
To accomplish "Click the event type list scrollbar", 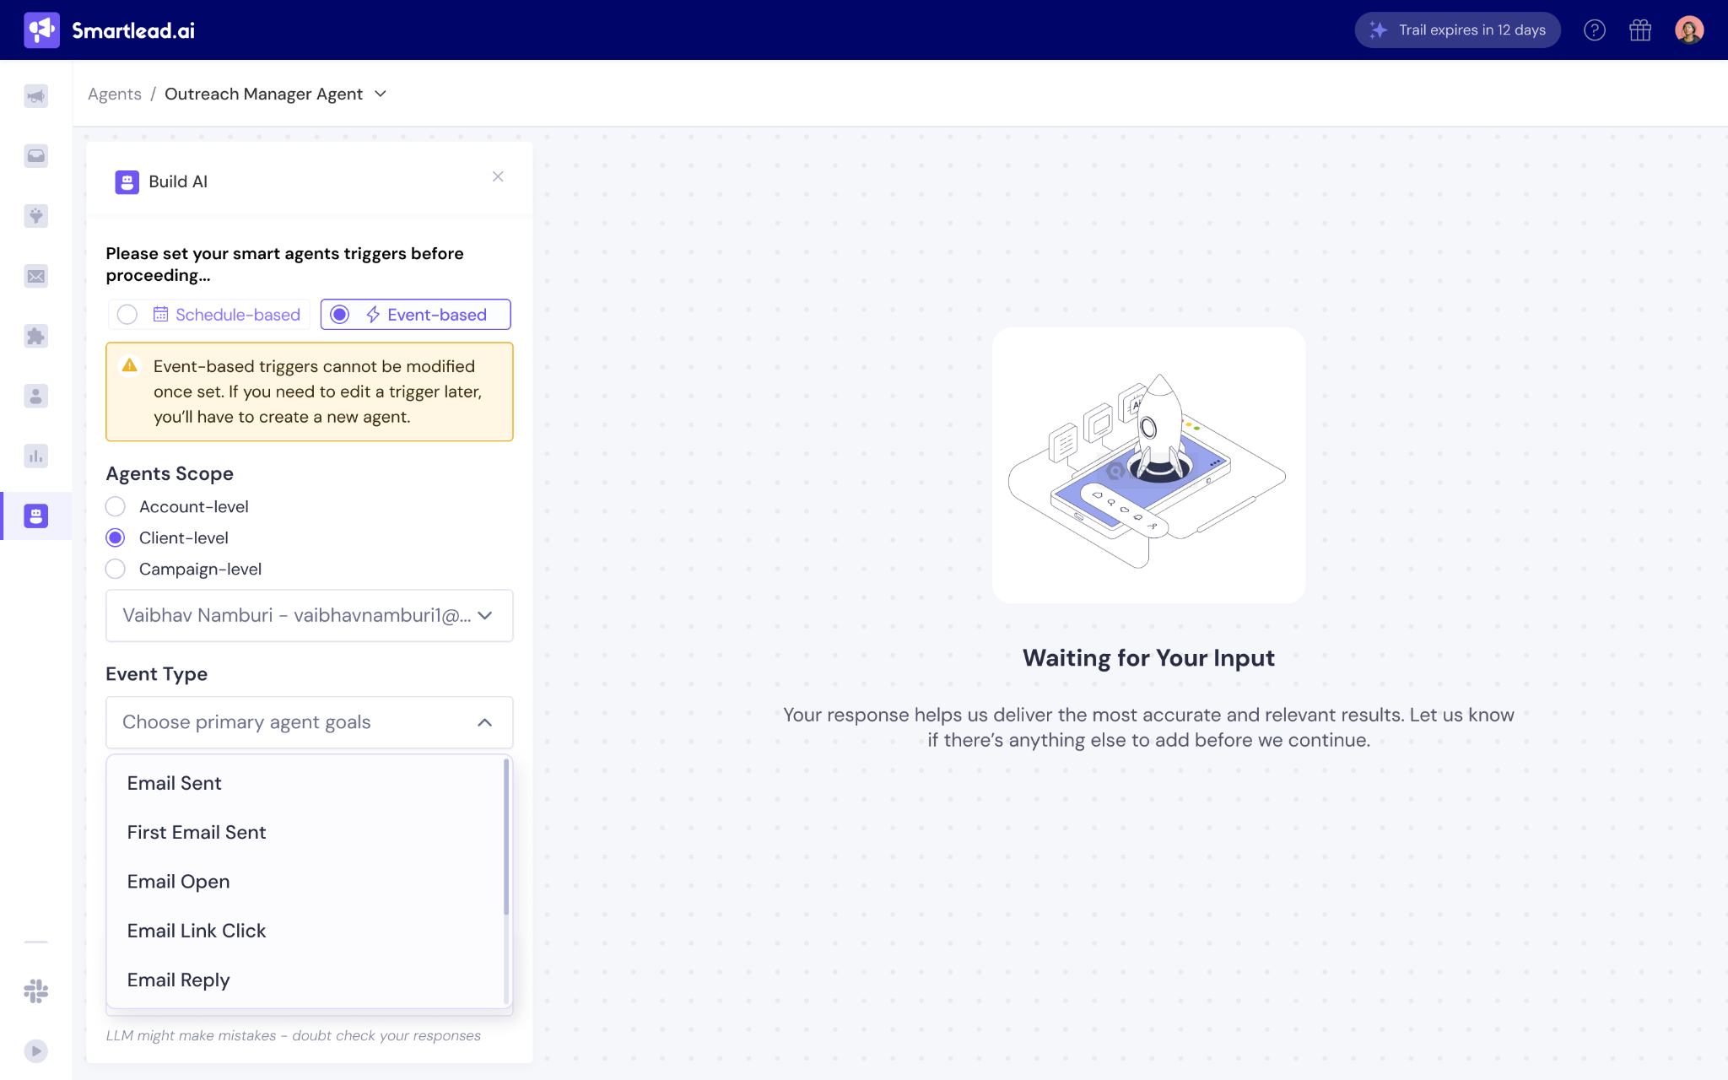I will point(506,837).
